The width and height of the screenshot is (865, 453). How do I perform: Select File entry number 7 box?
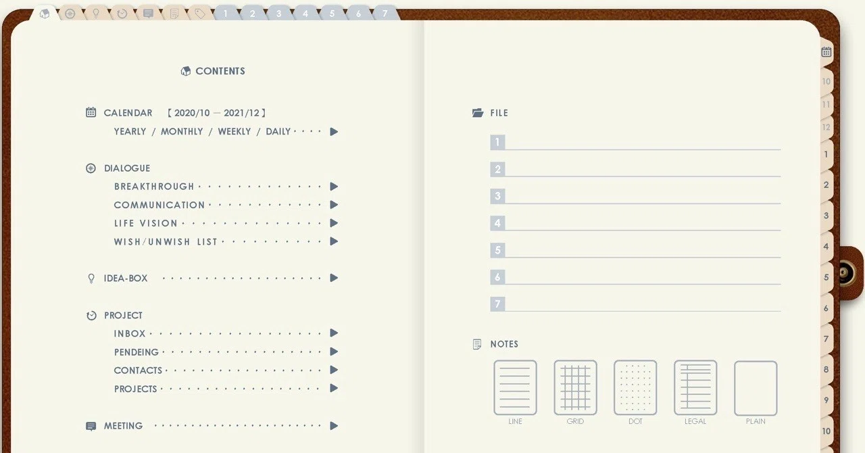pyautogui.click(x=497, y=304)
